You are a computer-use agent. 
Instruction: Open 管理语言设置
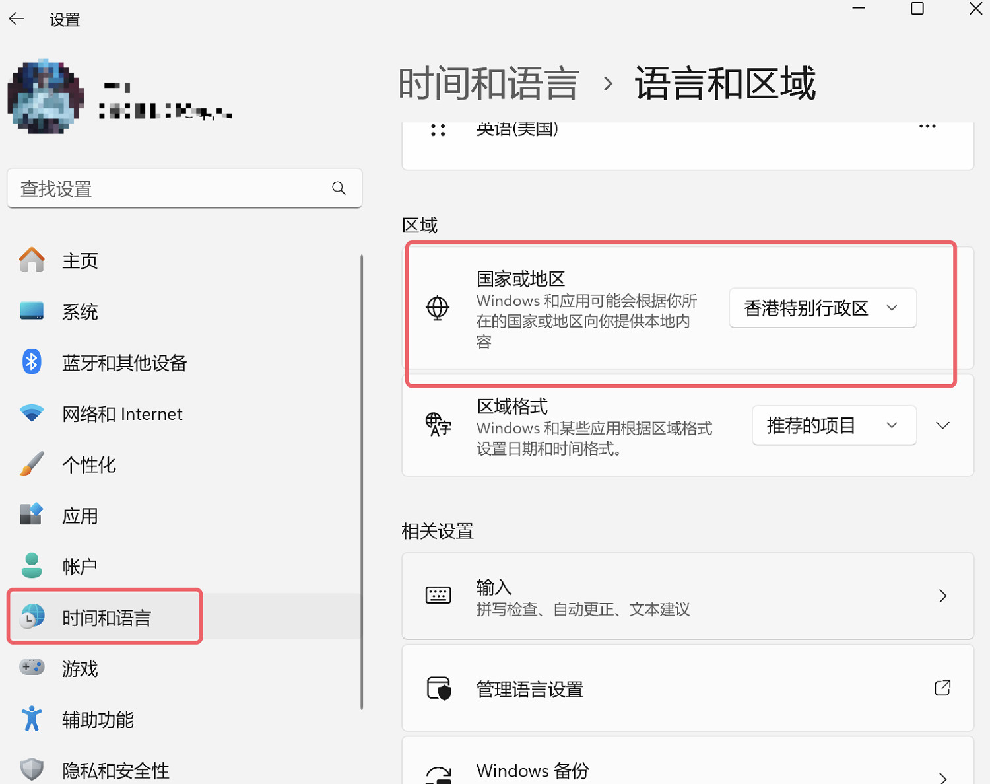pos(687,688)
